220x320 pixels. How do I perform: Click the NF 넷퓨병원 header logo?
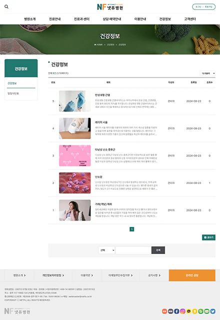[110, 7]
